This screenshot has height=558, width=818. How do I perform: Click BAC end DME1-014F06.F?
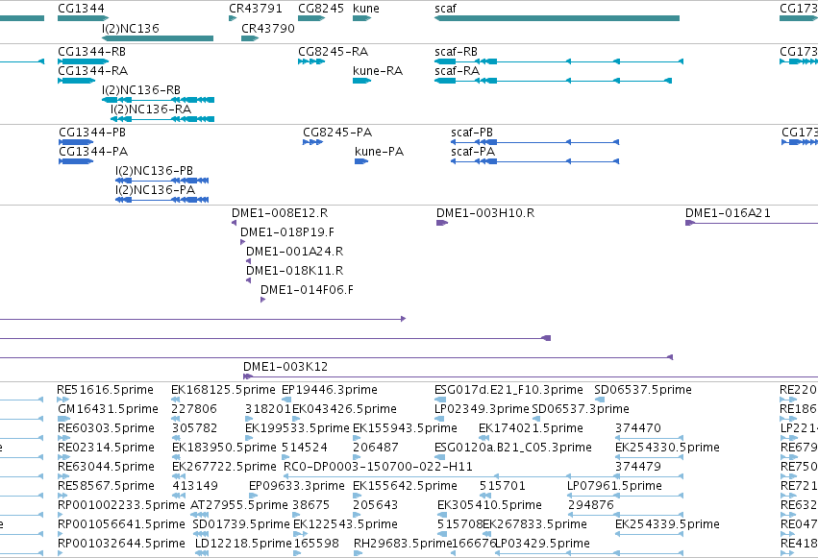263,300
